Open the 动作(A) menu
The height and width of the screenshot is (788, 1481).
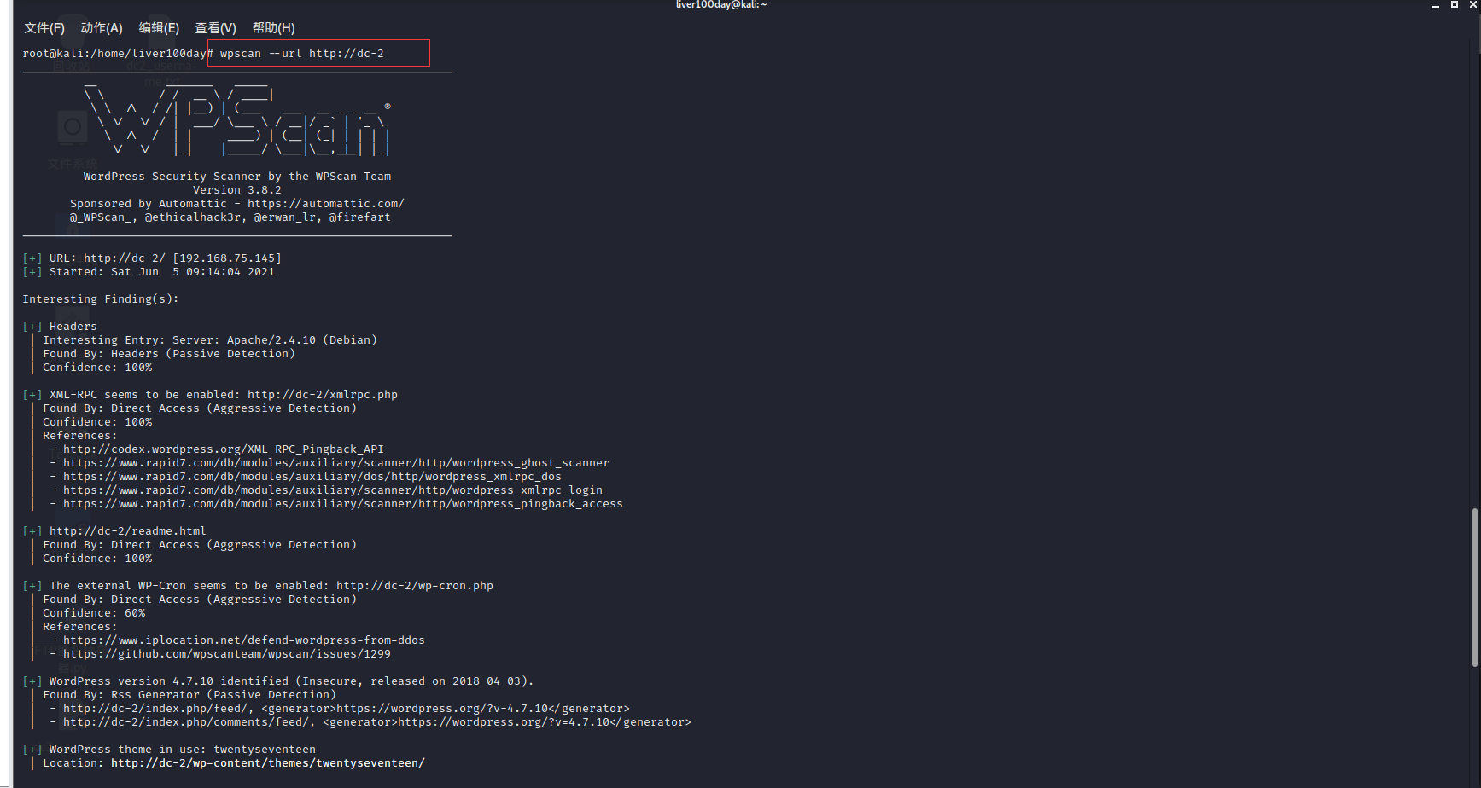click(x=102, y=27)
